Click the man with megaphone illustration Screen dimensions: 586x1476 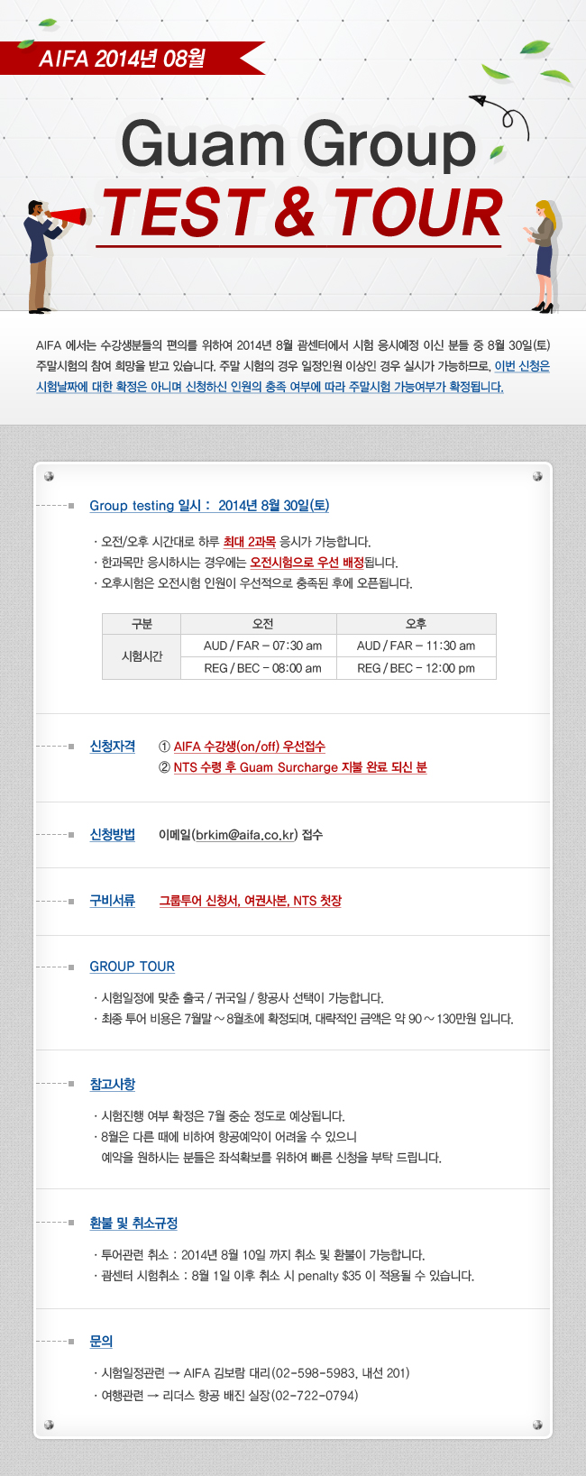[x=54, y=256]
